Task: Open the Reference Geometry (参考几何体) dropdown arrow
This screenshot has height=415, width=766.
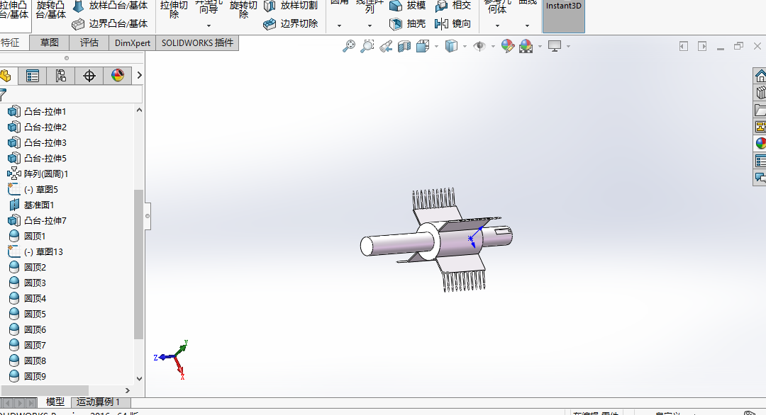Action: (x=497, y=25)
